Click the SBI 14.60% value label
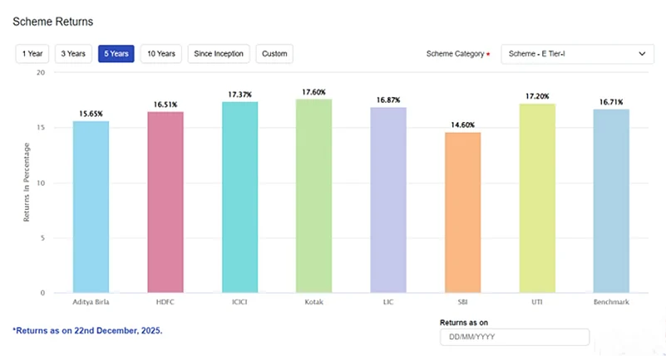Image resolution: width=666 pixels, height=356 pixels. tap(462, 124)
